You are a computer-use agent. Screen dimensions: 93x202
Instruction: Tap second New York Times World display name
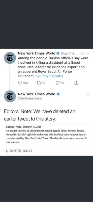(37, 94)
